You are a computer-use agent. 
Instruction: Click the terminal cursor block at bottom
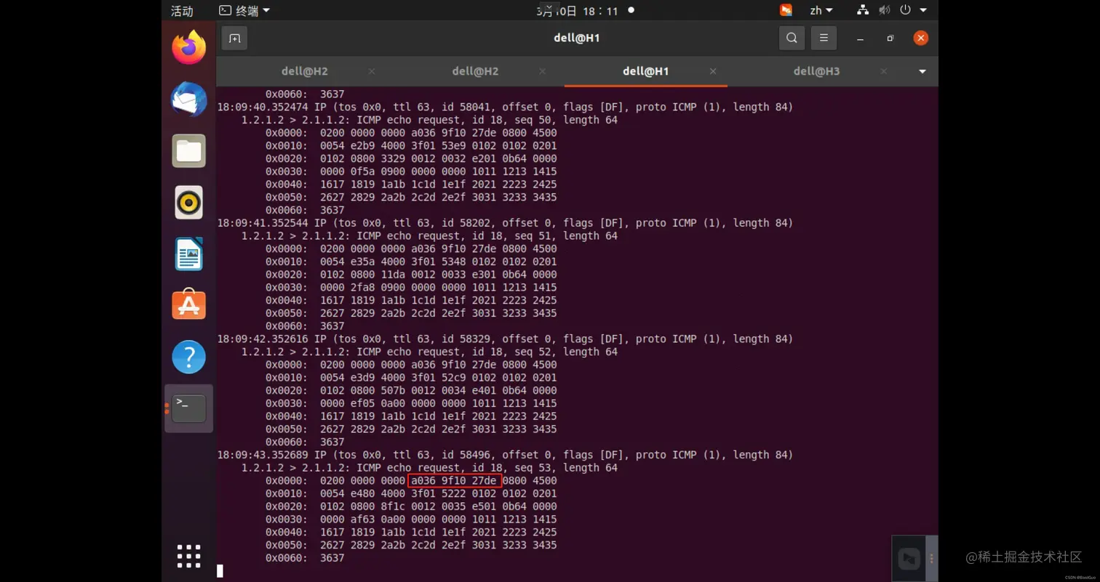(220, 571)
